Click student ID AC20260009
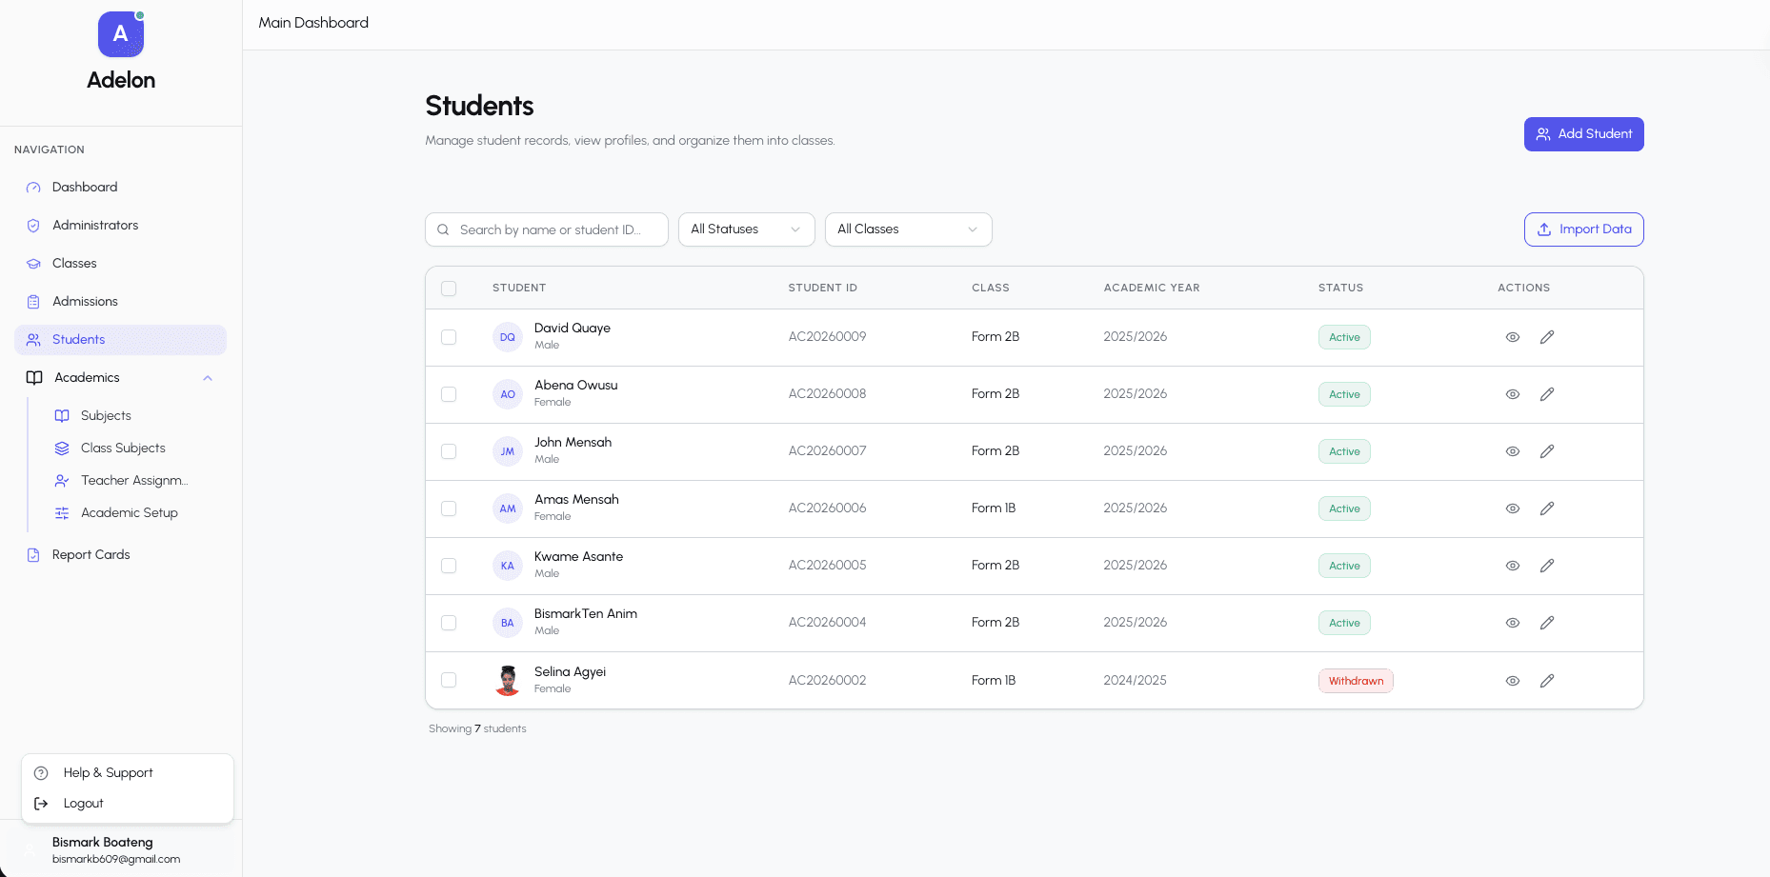Viewport: 1770px width, 877px height. click(827, 337)
